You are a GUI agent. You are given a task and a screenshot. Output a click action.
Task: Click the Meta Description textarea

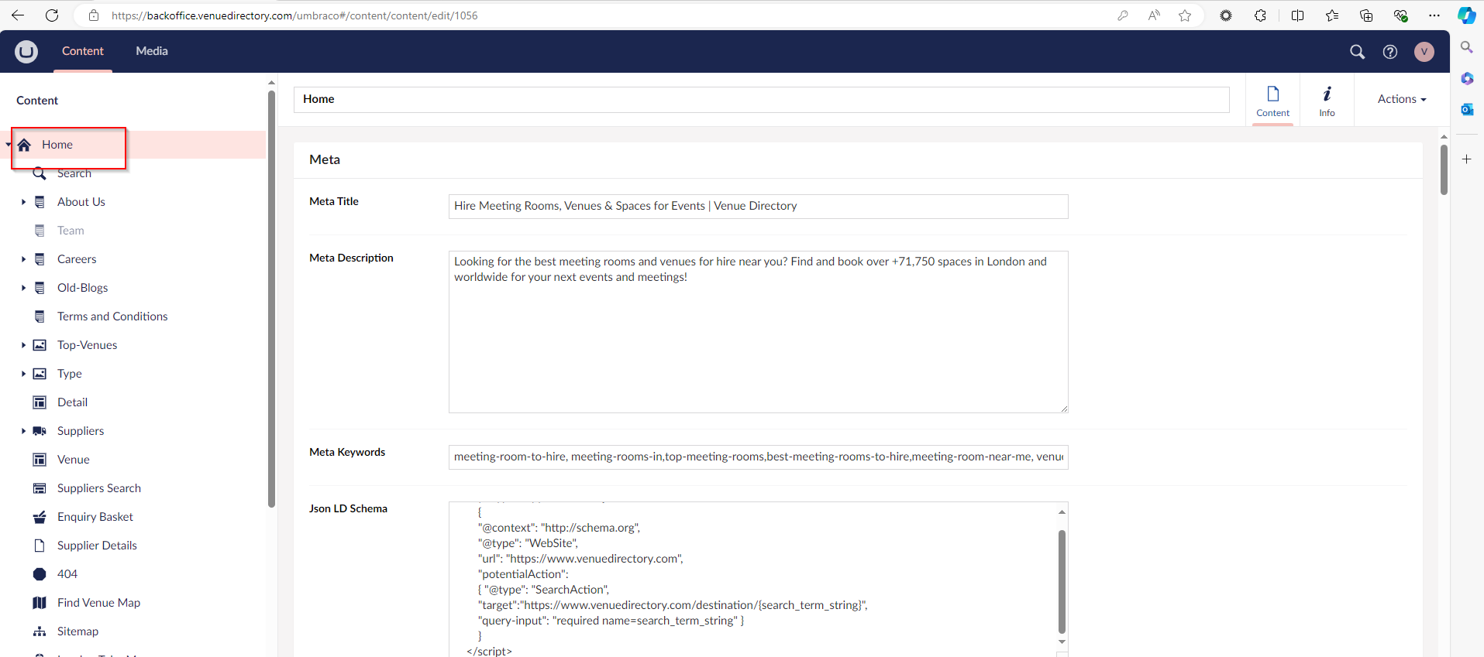tap(759, 332)
